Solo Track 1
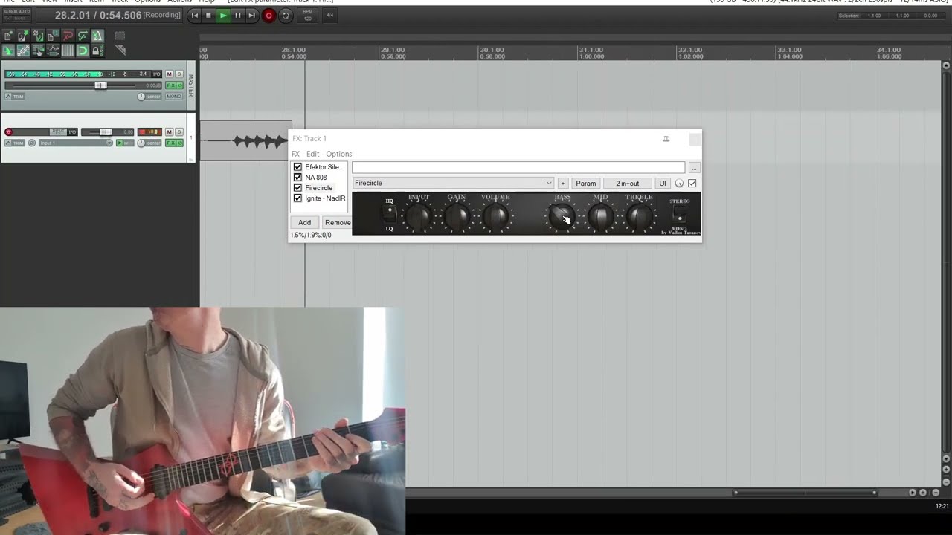This screenshot has height=535, width=952. (179, 132)
